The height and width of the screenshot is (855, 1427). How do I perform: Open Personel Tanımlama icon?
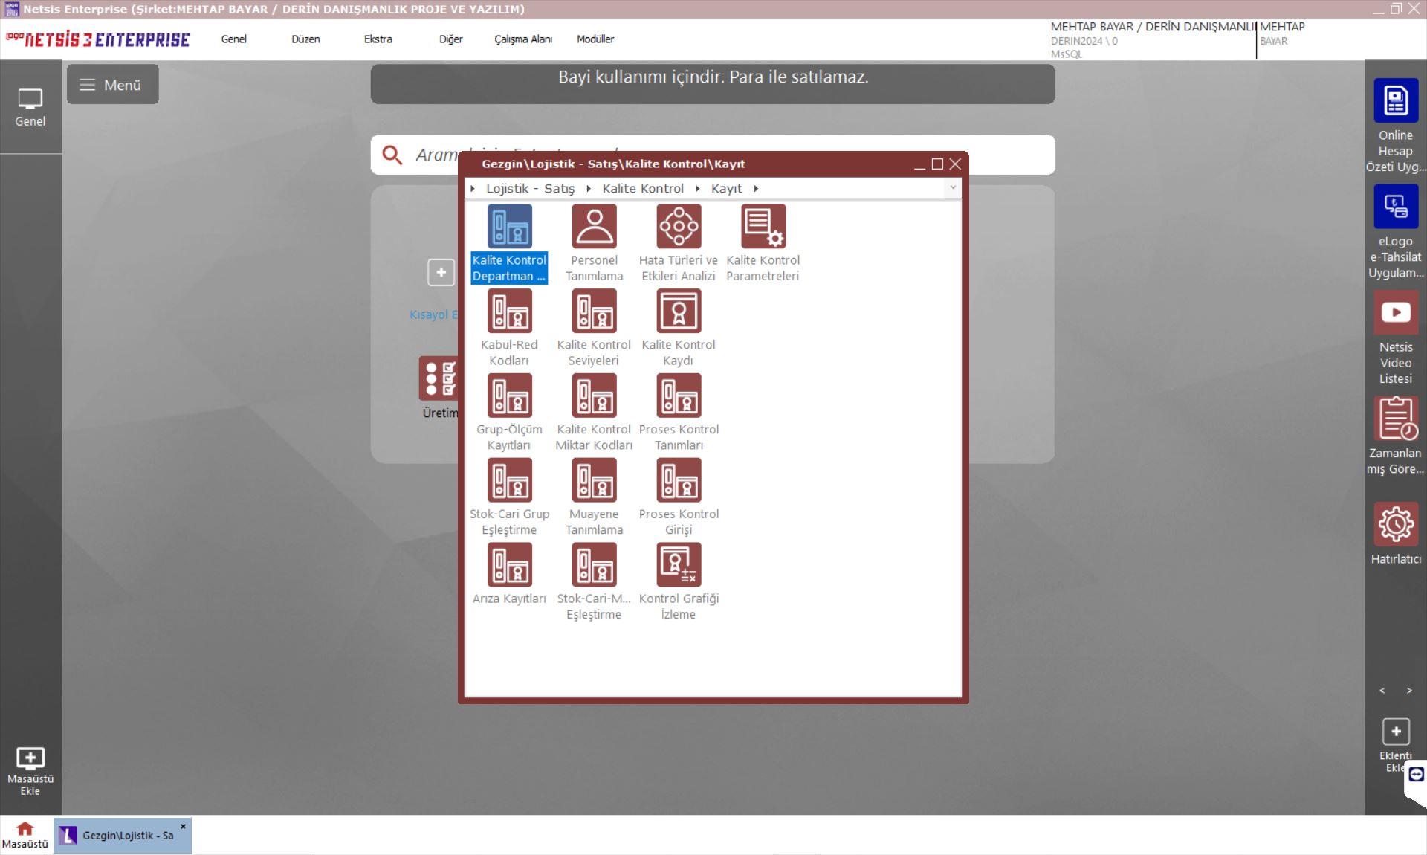[594, 227]
